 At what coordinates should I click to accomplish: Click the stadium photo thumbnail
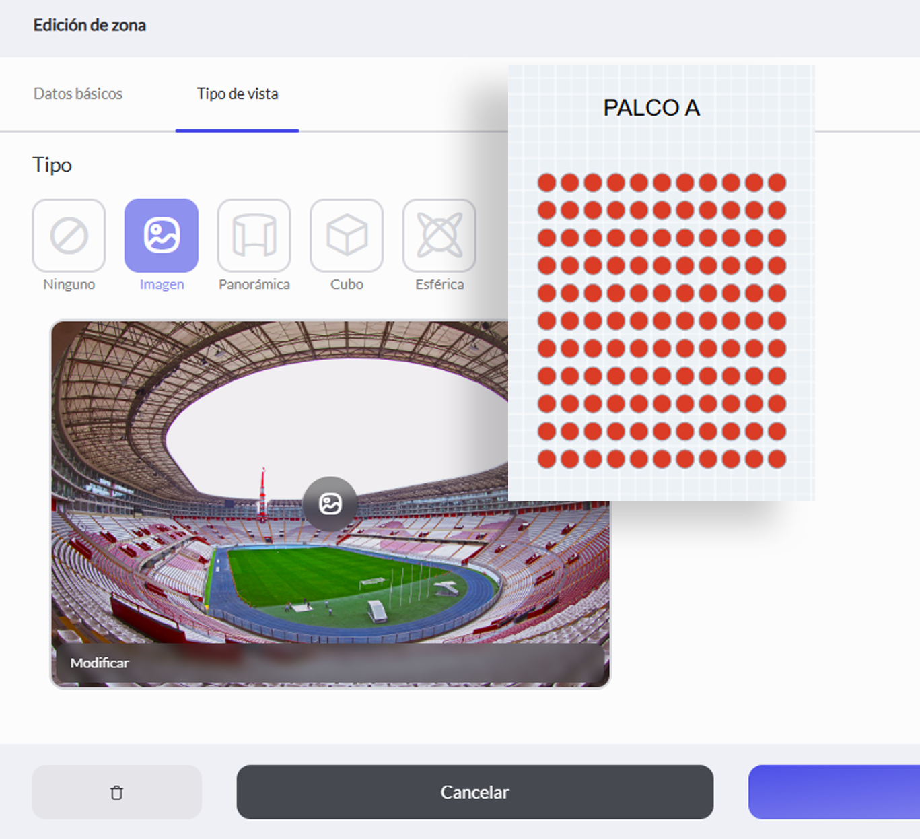330,504
